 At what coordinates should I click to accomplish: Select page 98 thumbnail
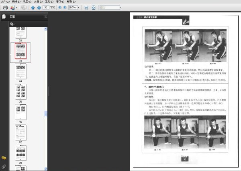tap(20, 153)
